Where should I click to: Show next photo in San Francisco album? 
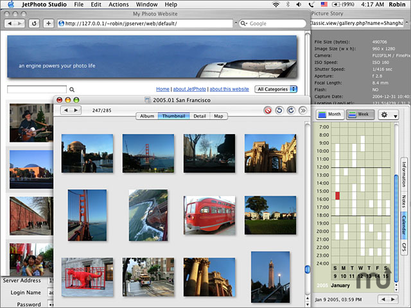point(76,110)
